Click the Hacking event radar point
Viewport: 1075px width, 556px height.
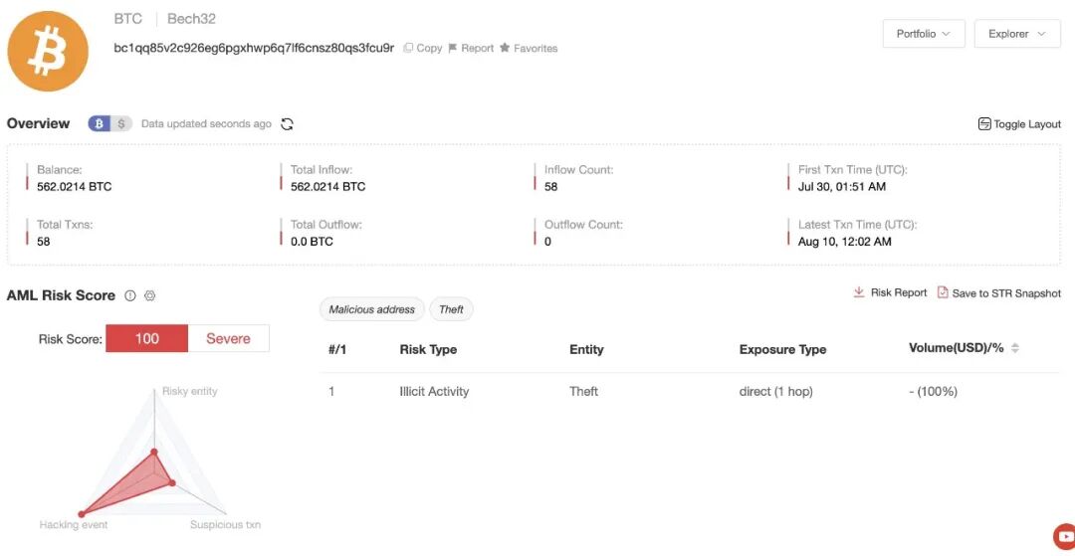coord(82,513)
